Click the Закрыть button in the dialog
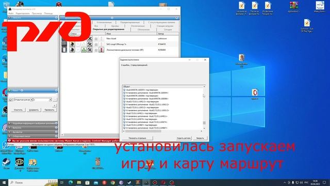 [x=200, y=138]
